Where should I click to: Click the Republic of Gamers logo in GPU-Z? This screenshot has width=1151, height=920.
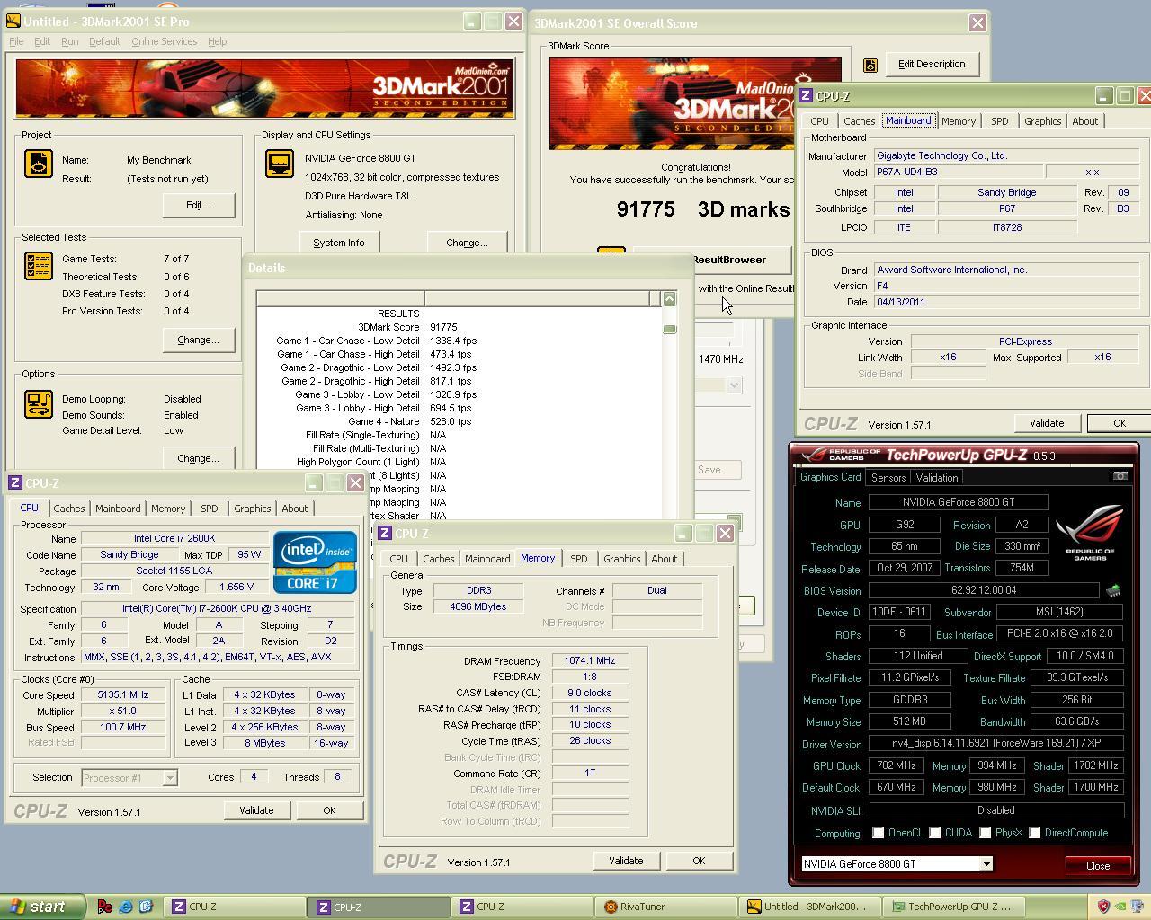[1089, 532]
